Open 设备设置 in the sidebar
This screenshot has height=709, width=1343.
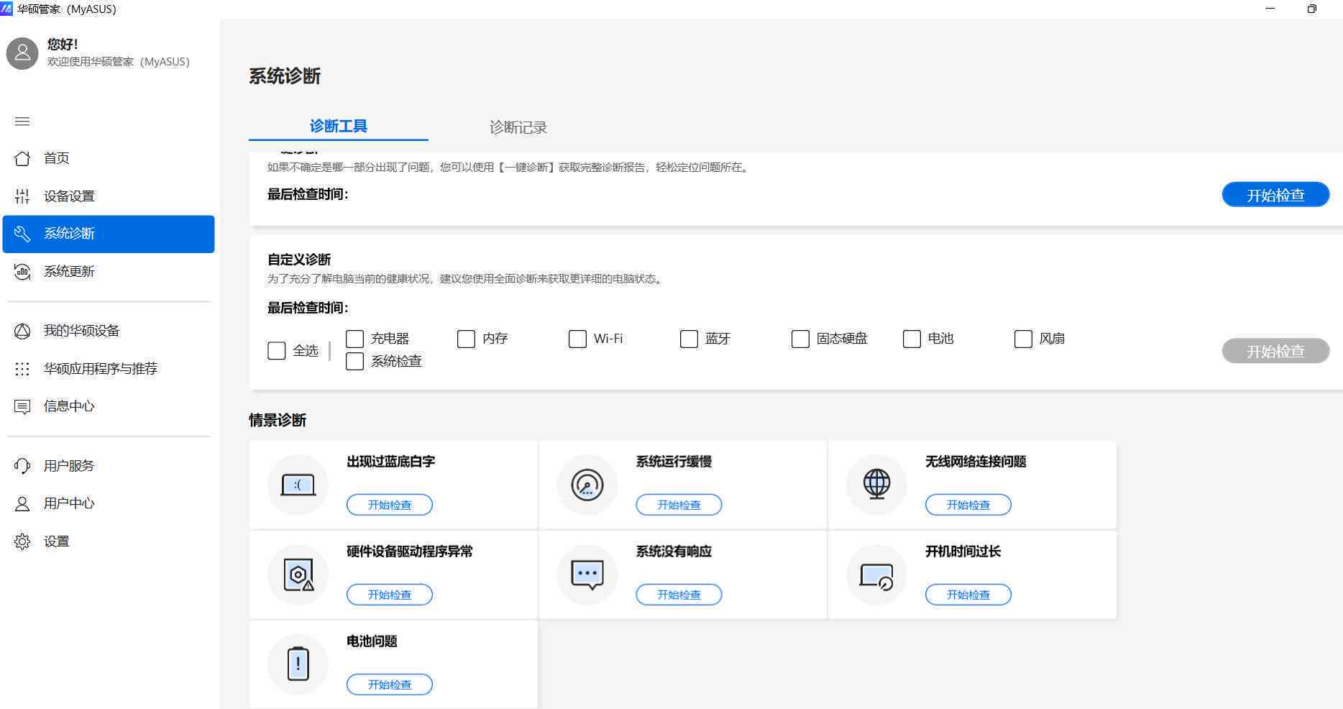(109, 196)
